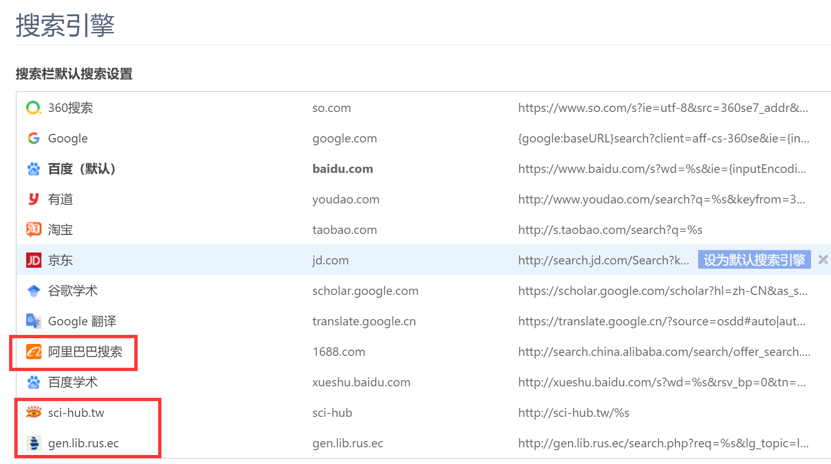Click the scholar.google.com/scholar URL cell
831x464 pixels.
(663, 291)
